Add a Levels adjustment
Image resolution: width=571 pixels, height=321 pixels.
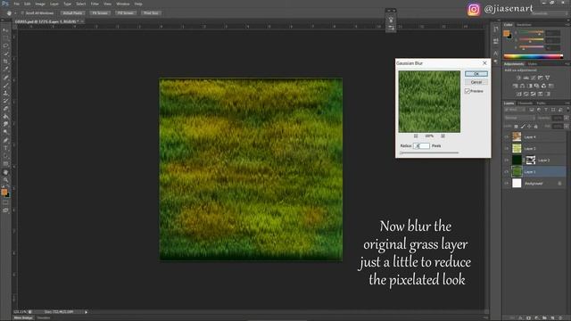(526, 78)
